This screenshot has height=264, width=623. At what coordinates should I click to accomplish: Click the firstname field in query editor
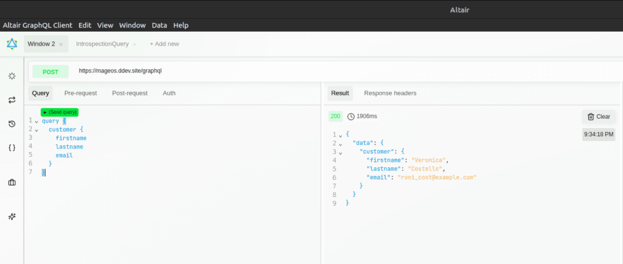pyautogui.click(x=71, y=138)
